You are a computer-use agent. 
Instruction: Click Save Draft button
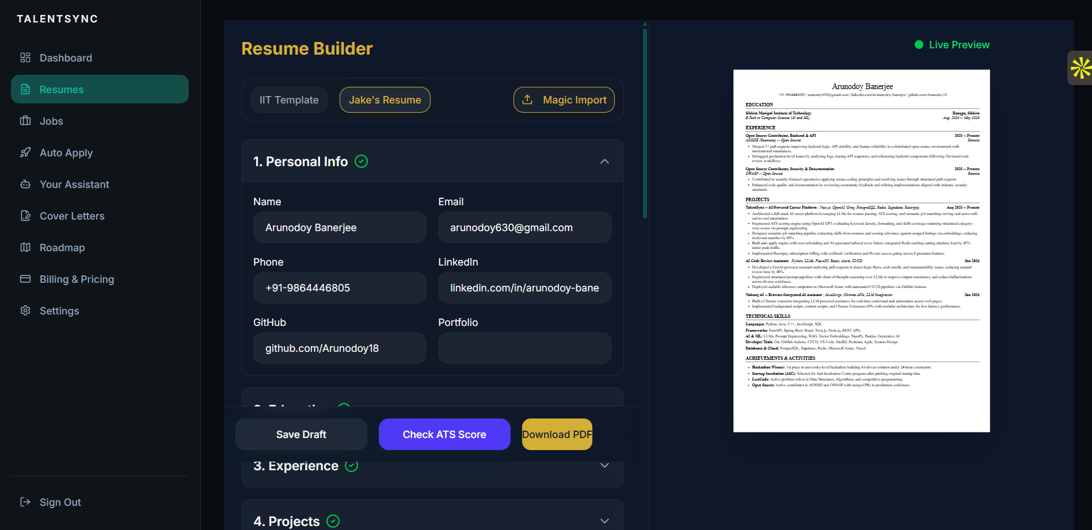click(x=301, y=434)
